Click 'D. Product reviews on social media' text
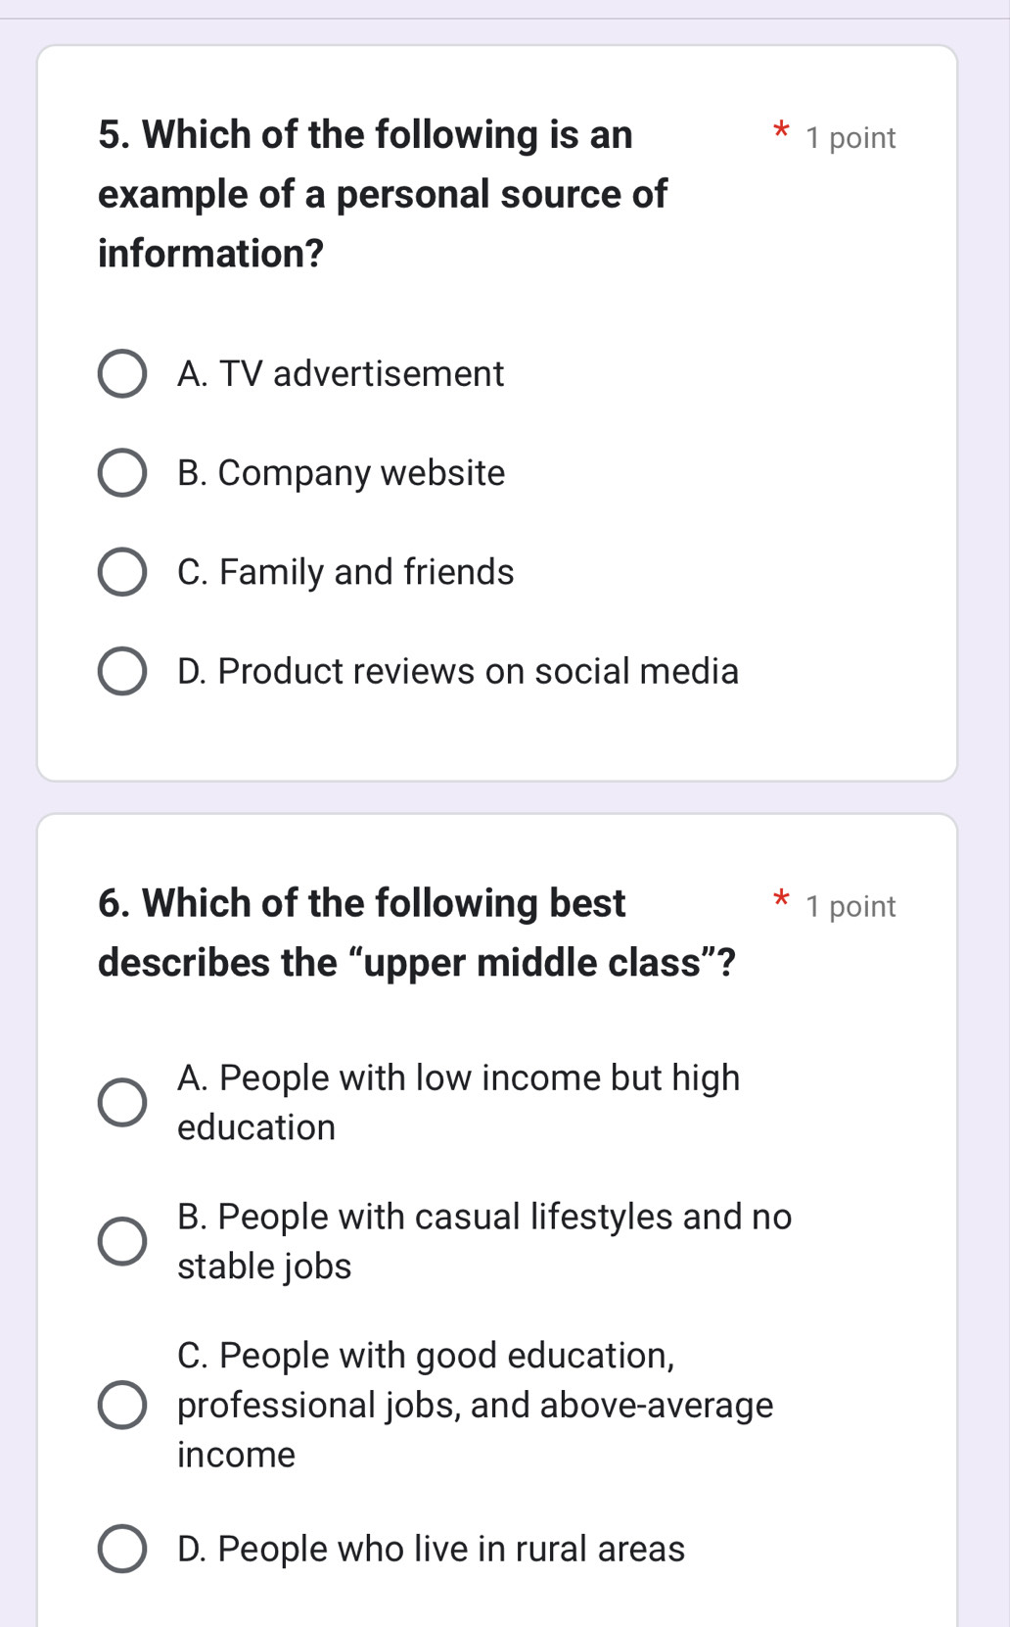 [x=458, y=671]
